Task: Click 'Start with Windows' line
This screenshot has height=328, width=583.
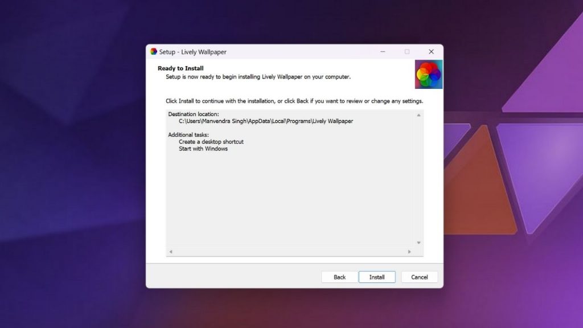Action: click(203, 149)
